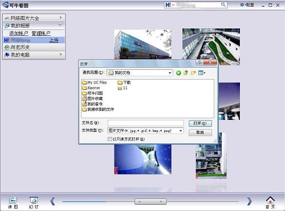
Task: Click the 读图 icon in bottom bar
Action: (13, 202)
